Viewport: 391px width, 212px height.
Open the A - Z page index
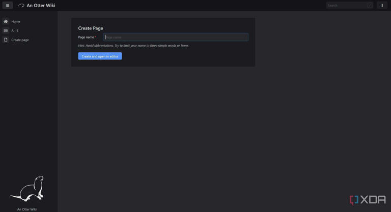point(15,30)
